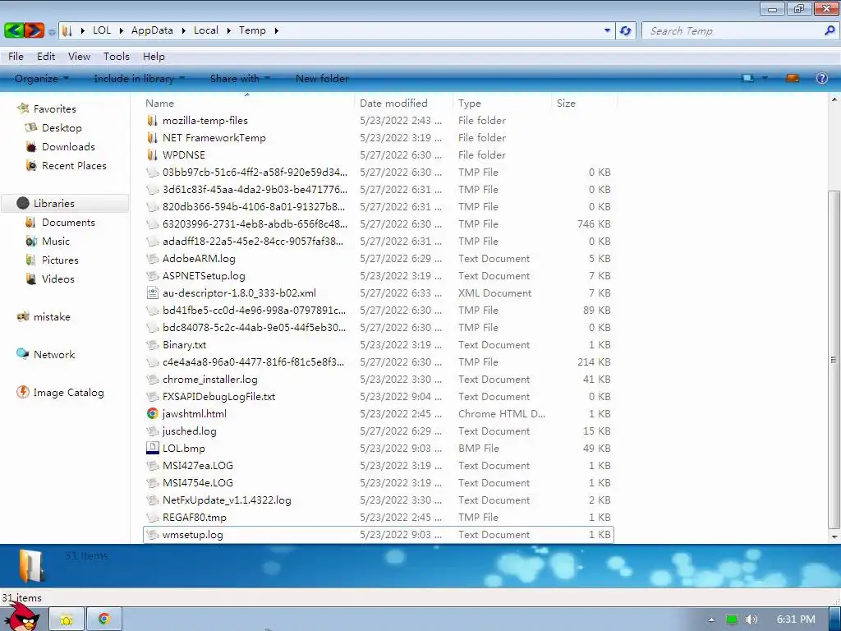The width and height of the screenshot is (841, 631).
Task: Select the NET FrameworkTemp folder icon
Action: 152,137
